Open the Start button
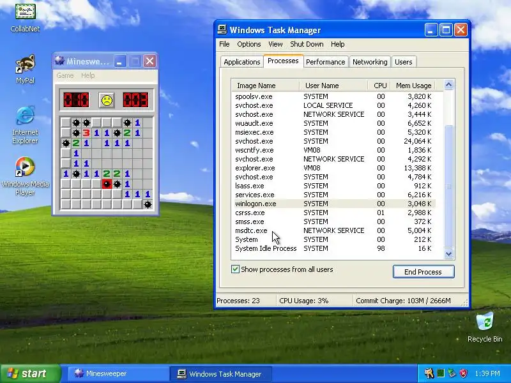 [30, 373]
